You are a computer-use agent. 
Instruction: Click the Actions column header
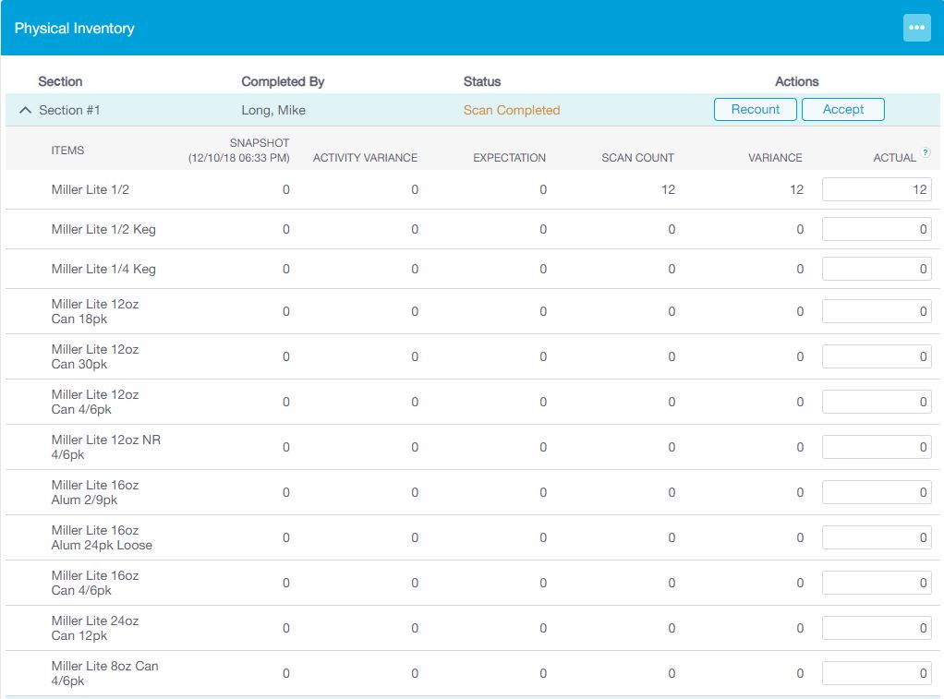[796, 81]
